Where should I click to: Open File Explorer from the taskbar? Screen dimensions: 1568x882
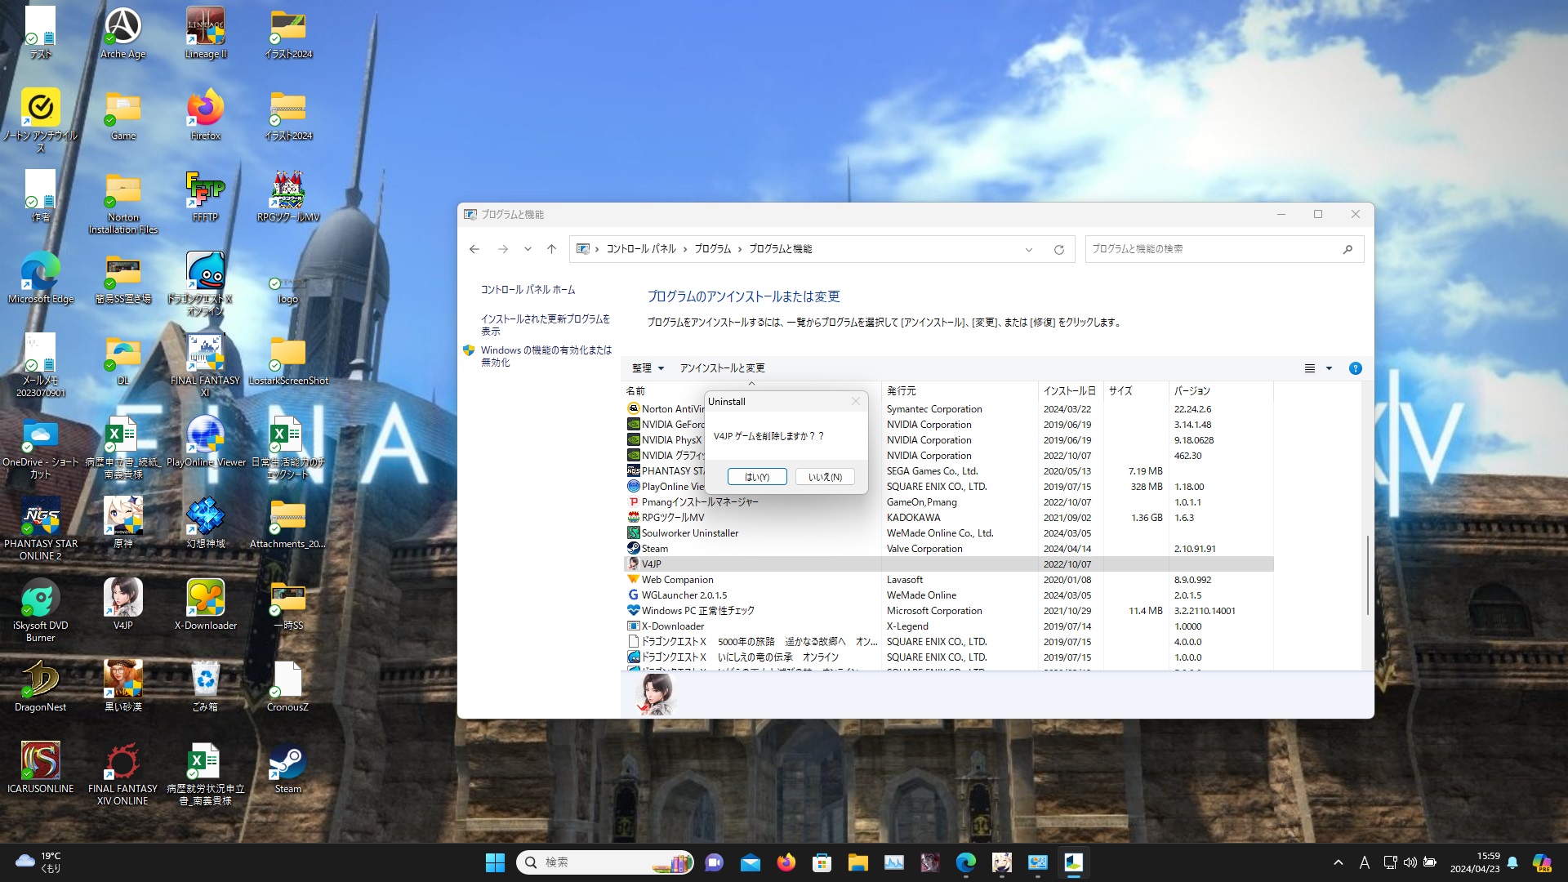click(x=856, y=862)
